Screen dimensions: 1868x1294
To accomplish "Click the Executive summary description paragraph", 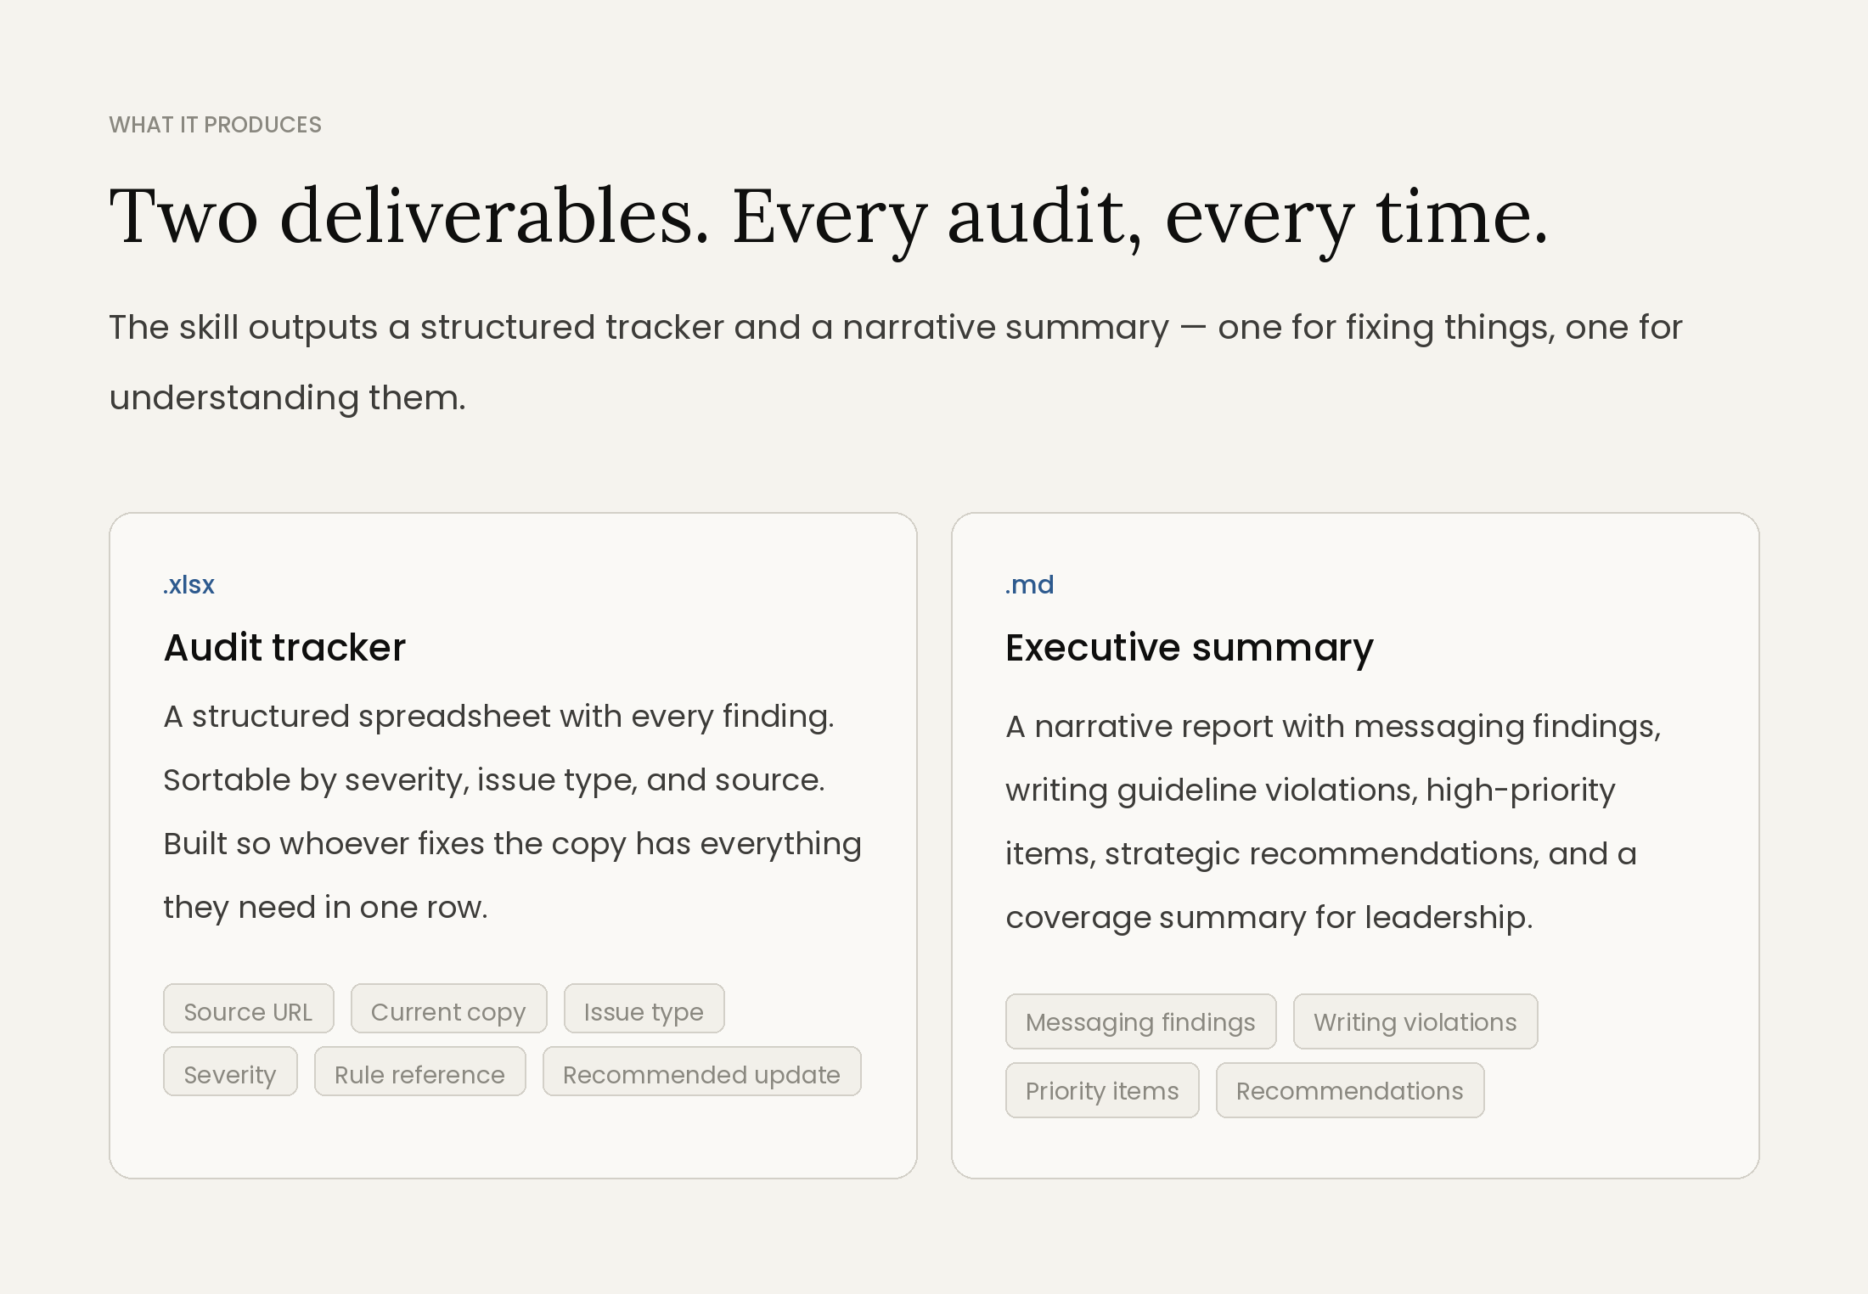I will [x=1332, y=822].
